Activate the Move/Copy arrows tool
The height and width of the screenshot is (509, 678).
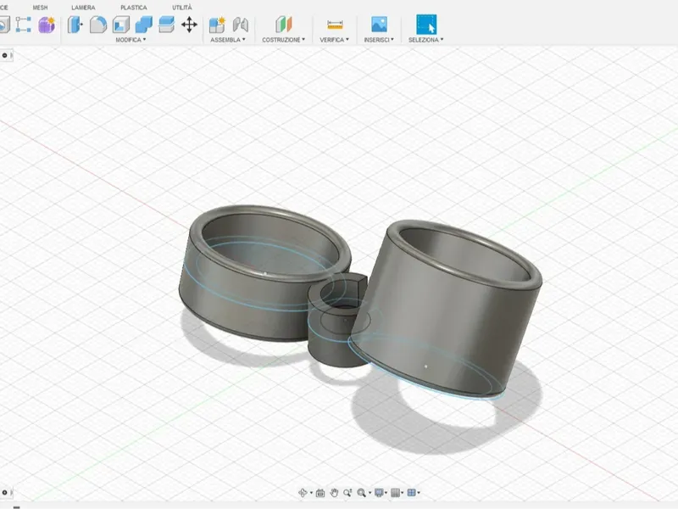coord(189,25)
